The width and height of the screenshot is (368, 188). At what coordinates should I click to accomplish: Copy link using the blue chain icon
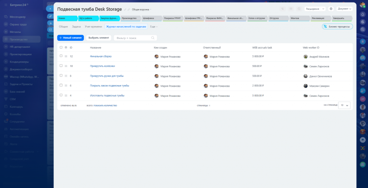[x=50, y=16]
